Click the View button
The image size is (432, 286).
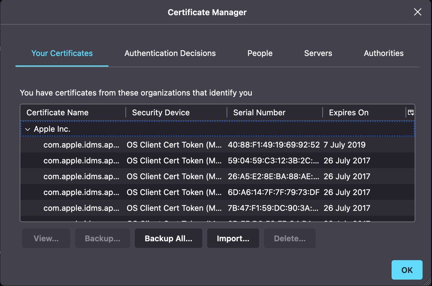[x=46, y=238]
